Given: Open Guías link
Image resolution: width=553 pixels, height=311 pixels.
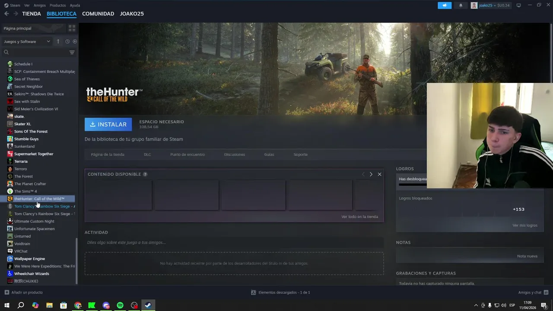Looking at the screenshot, I should coord(269,154).
